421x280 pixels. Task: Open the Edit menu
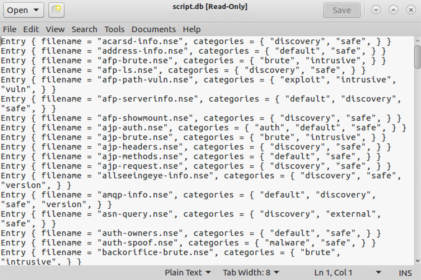point(31,29)
